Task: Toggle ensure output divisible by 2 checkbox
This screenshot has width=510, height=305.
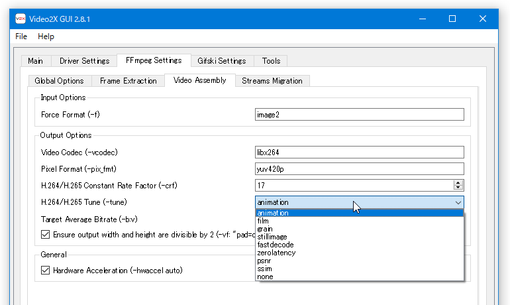Action: 45,234
